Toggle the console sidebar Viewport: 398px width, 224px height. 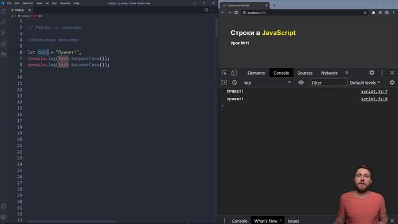pos(224,83)
